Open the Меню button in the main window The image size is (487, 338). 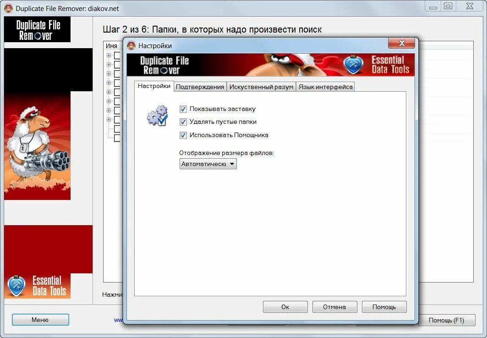tap(40, 320)
